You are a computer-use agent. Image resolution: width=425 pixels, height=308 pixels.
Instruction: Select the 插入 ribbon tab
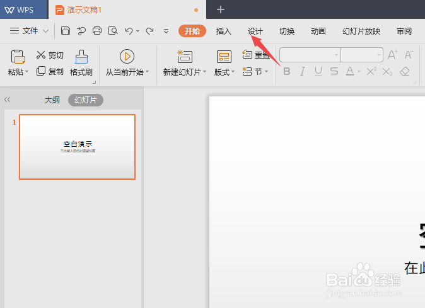click(224, 31)
